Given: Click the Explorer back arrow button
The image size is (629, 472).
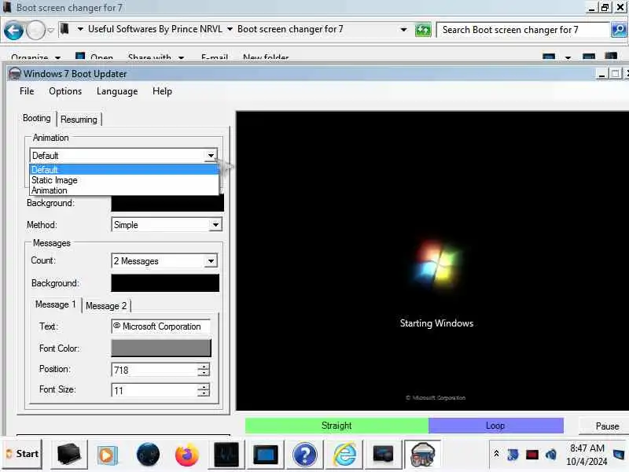Looking at the screenshot, I should [13, 31].
